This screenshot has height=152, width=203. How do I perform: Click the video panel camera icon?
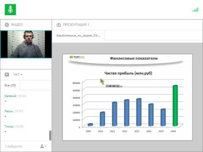click(x=7, y=25)
